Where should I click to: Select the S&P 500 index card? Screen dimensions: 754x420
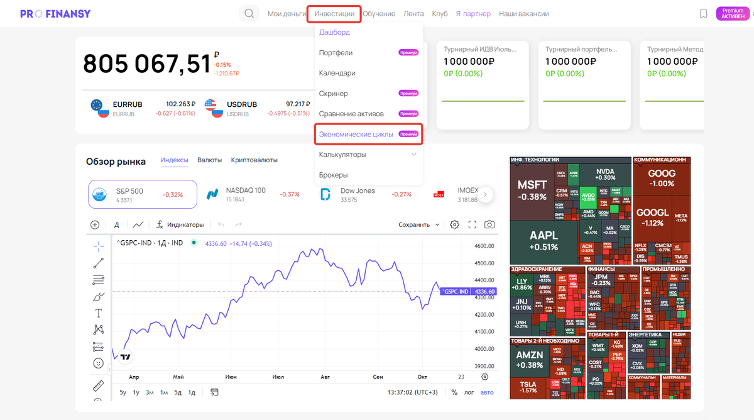click(141, 194)
